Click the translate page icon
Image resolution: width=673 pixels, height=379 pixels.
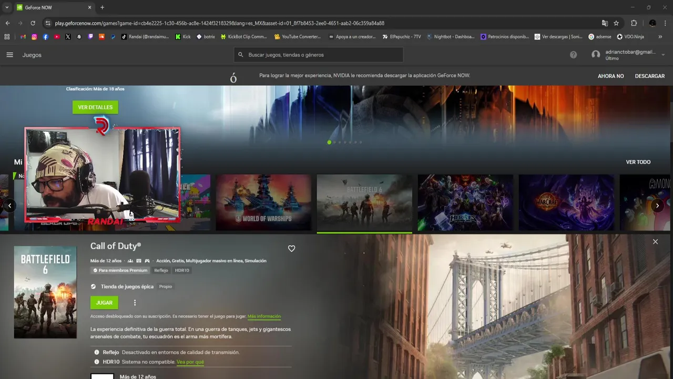click(x=605, y=23)
